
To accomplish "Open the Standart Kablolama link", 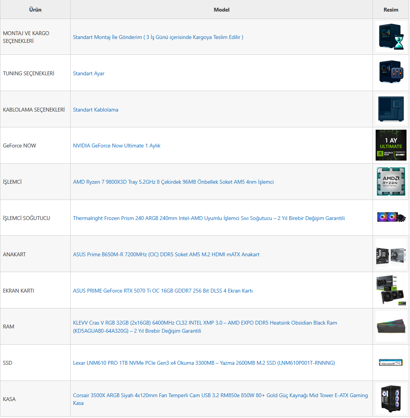I will point(96,110).
